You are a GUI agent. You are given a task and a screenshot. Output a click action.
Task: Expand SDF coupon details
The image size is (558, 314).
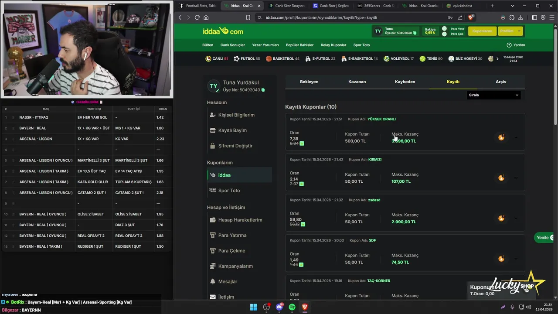click(516, 259)
